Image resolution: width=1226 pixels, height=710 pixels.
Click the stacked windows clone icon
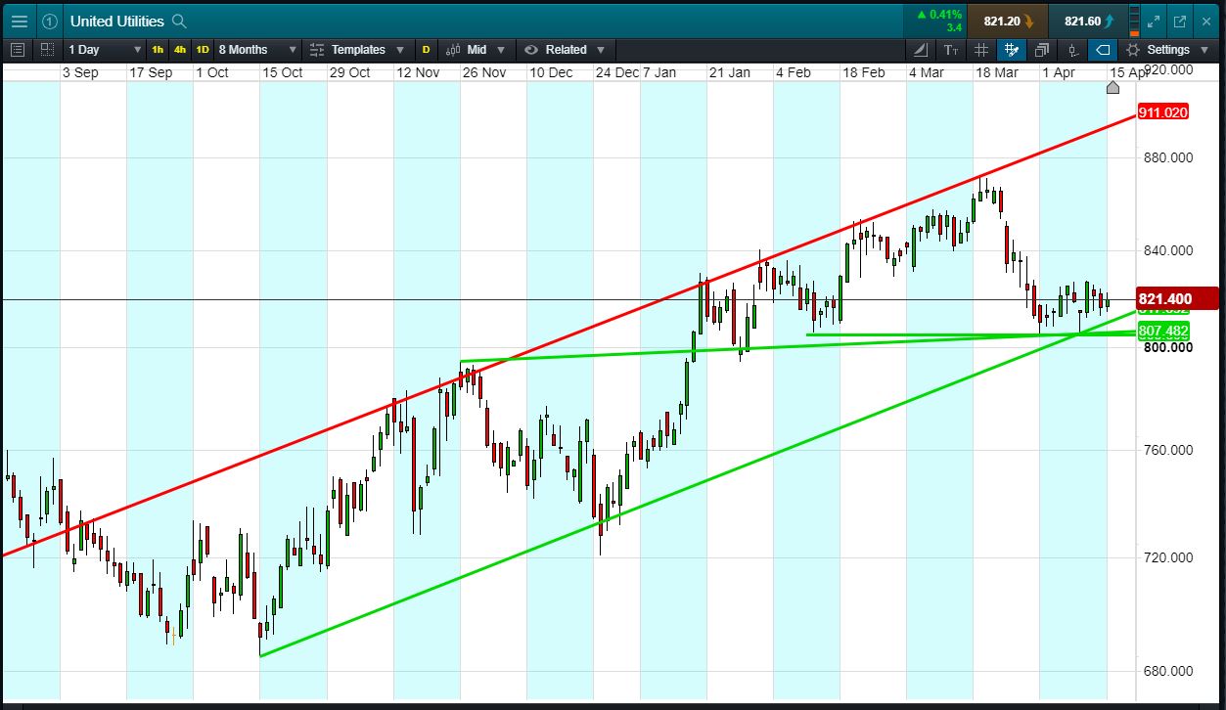1042,49
